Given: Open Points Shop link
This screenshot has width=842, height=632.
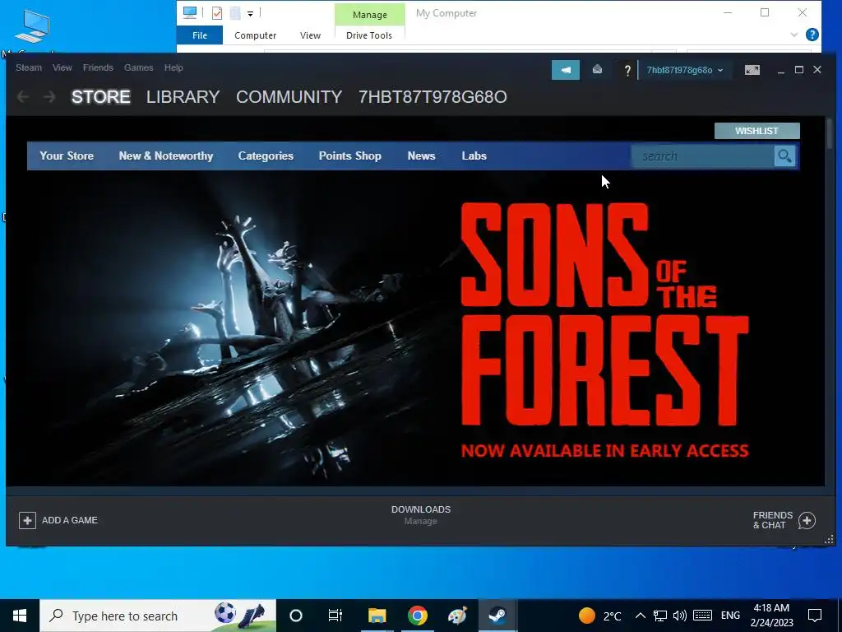Looking at the screenshot, I should click(349, 156).
